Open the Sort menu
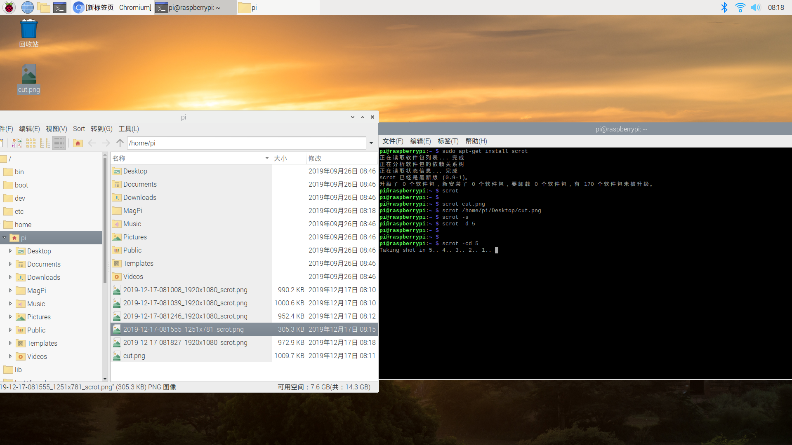The height and width of the screenshot is (445, 792). [79, 129]
